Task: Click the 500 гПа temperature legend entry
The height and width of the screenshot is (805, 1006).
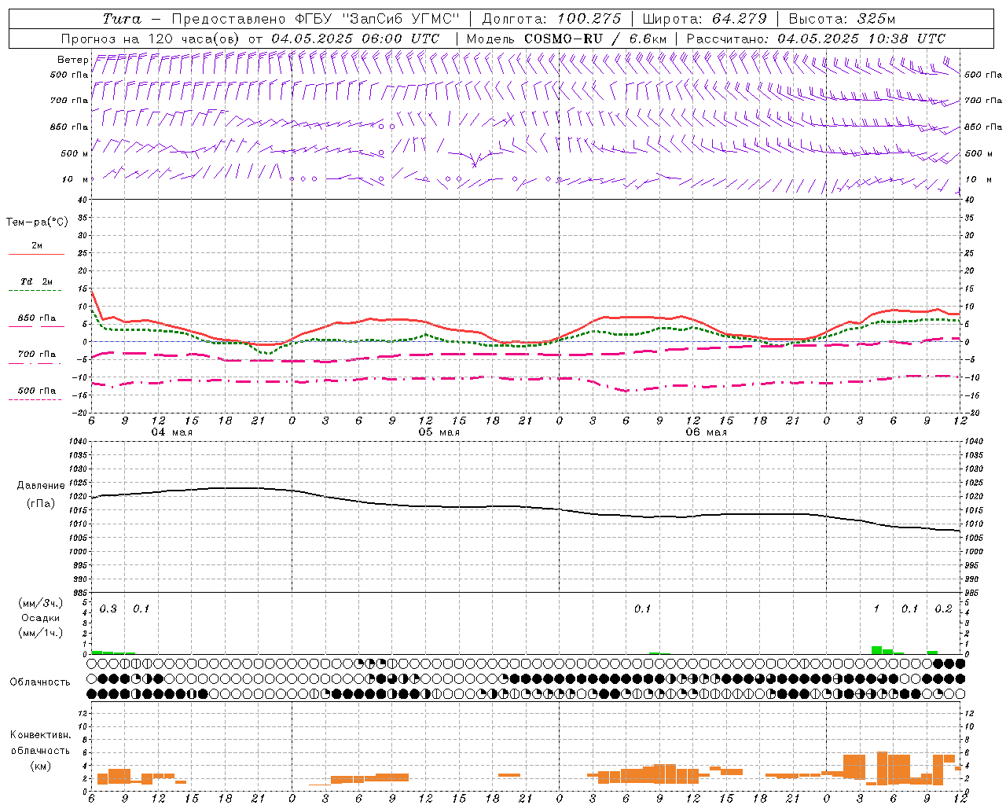Action: [36, 391]
